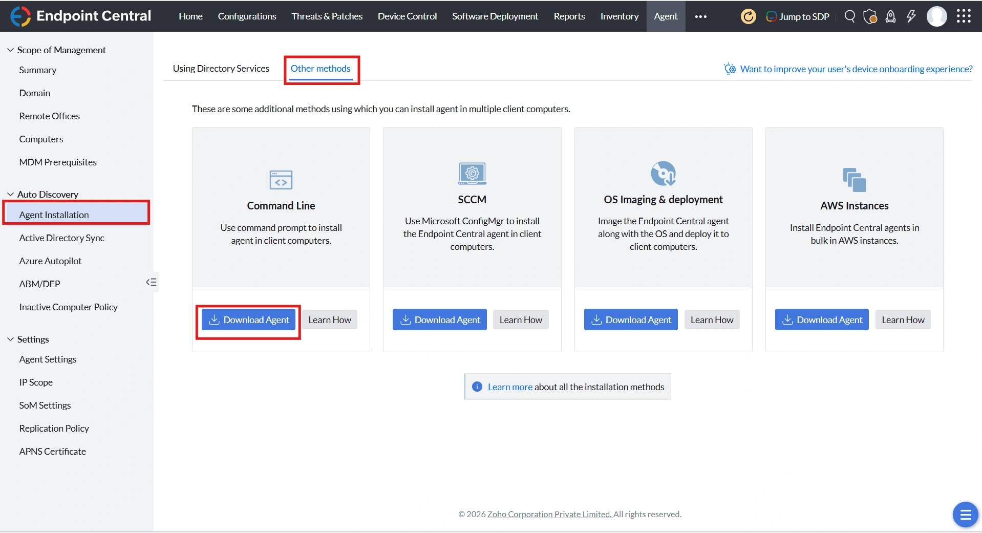The height and width of the screenshot is (533, 982).
Task: Click the lightning bolt quick actions icon
Action: 911,16
